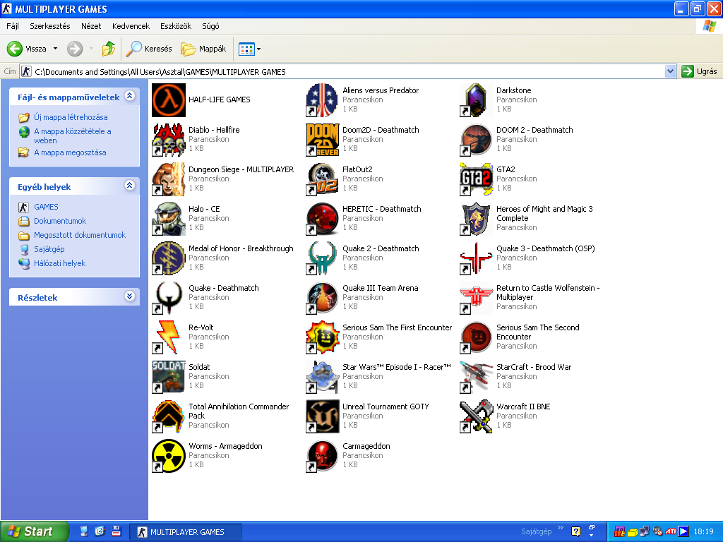Click Serious Sam The First Encounter icon
This screenshot has width=723, height=542.
(322, 338)
